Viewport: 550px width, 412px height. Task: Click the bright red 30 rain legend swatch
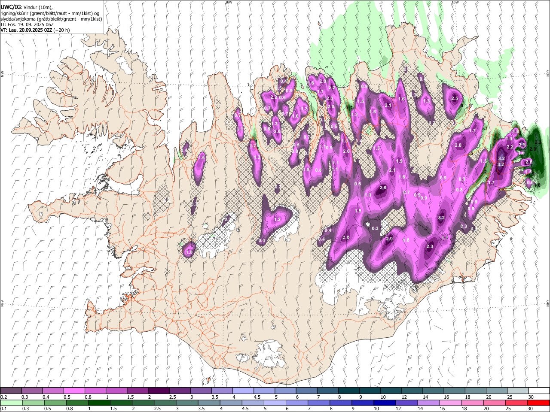point(538,403)
